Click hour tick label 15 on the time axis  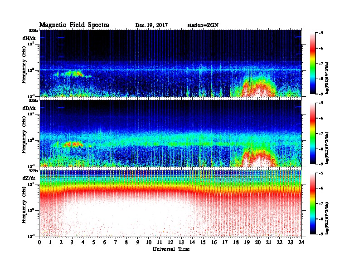203,243
